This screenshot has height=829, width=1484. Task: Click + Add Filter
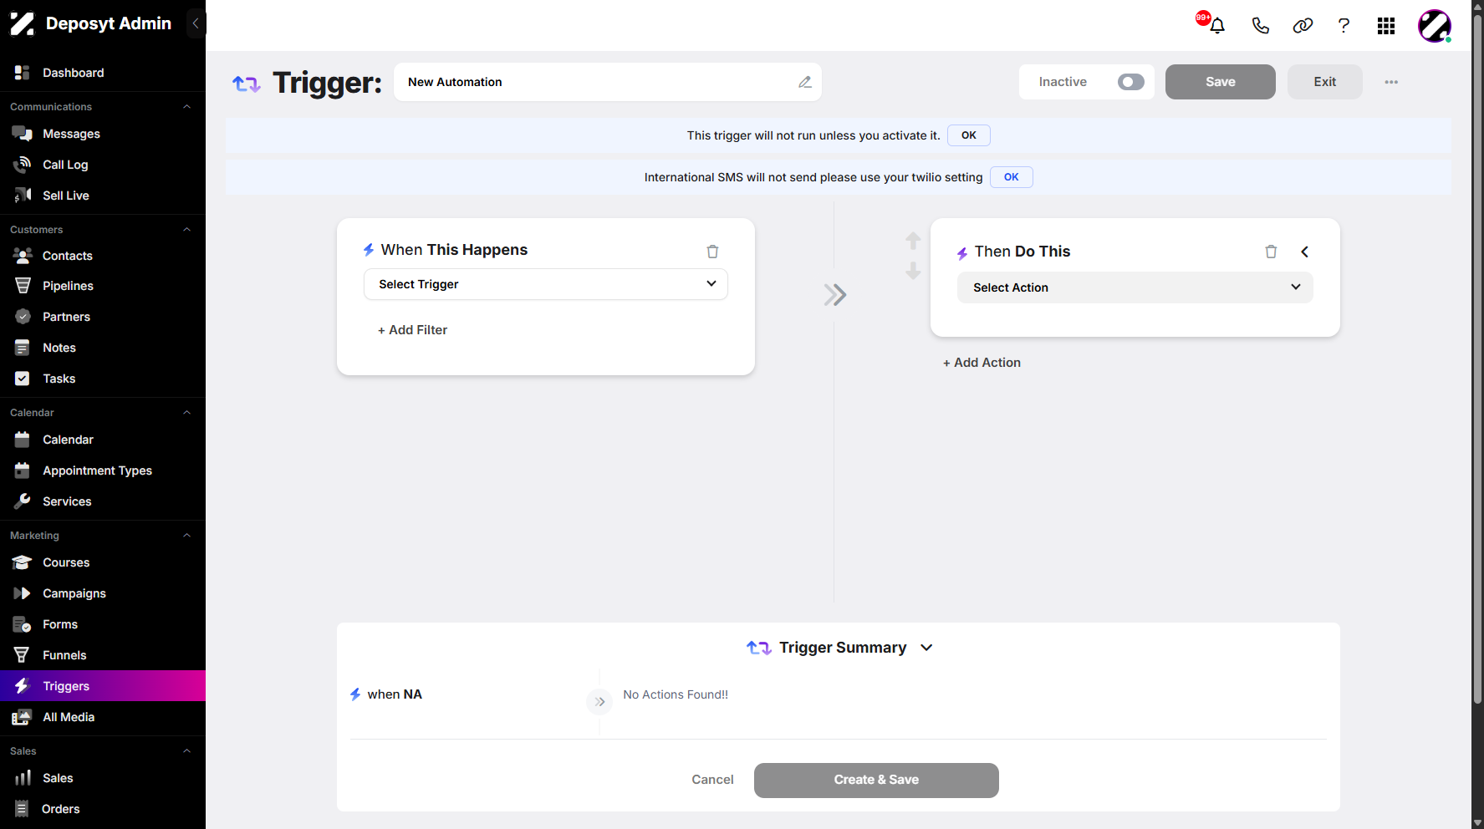point(412,330)
